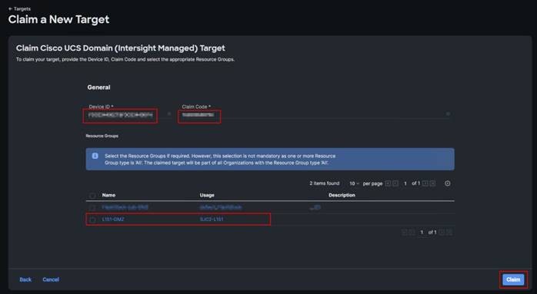Click the 'General' section heading
This screenshot has width=537, height=294.
click(x=98, y=88)
